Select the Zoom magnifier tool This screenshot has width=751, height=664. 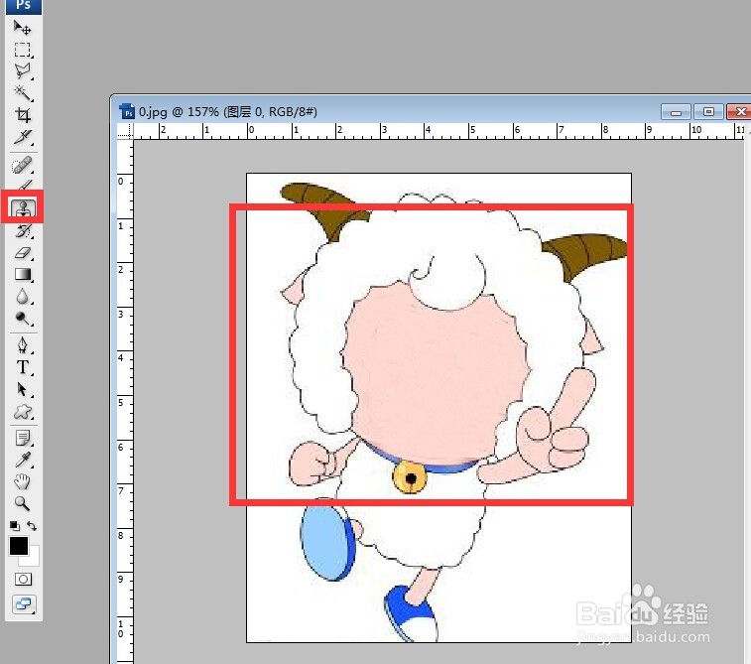coord(22,503)
